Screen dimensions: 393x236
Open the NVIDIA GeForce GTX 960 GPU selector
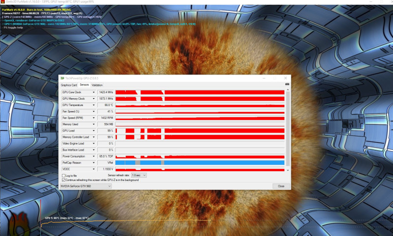tap(85, 186)
